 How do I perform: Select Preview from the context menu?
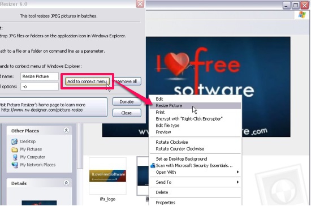click(x=196, y=132)
